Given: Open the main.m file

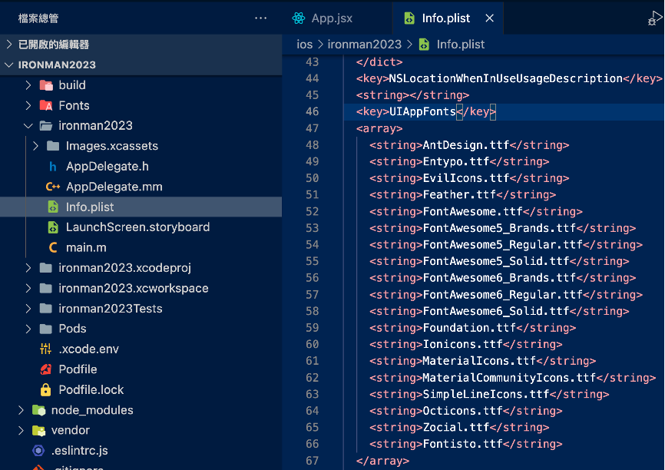Looking at the screenshot, I should click(x=141, y=247).
